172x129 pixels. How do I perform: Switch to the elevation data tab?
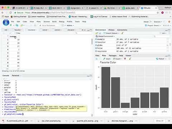point(71,30)
